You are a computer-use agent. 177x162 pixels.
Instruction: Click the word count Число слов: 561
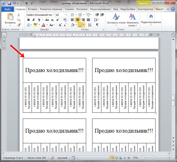coord(37,158)
